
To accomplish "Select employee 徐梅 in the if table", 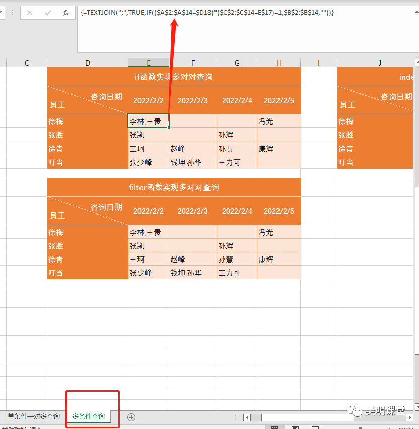I will tap(88, 121).
